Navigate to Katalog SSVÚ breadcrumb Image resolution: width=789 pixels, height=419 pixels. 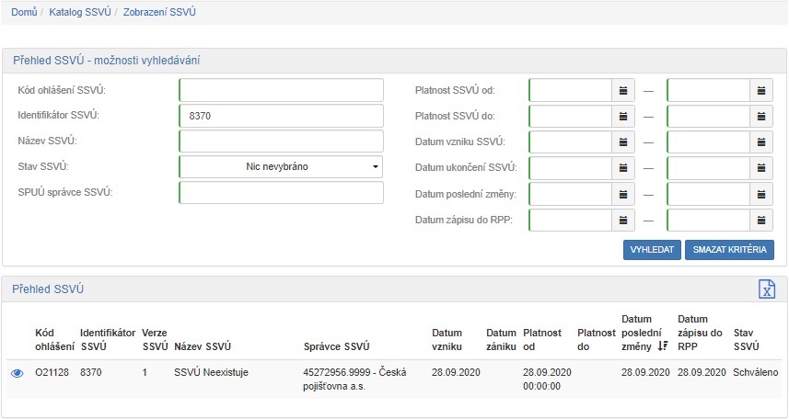click(x=80, y=13)
